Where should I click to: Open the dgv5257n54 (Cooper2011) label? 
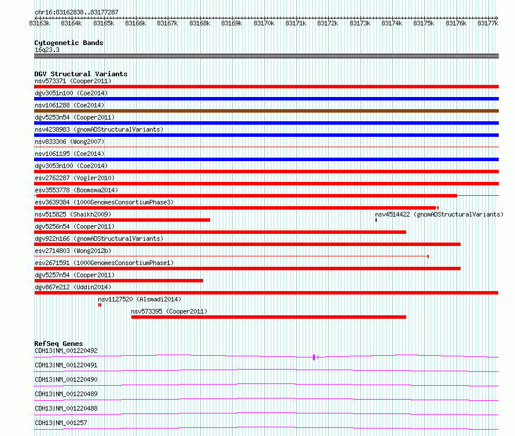(x=75, y=275)
